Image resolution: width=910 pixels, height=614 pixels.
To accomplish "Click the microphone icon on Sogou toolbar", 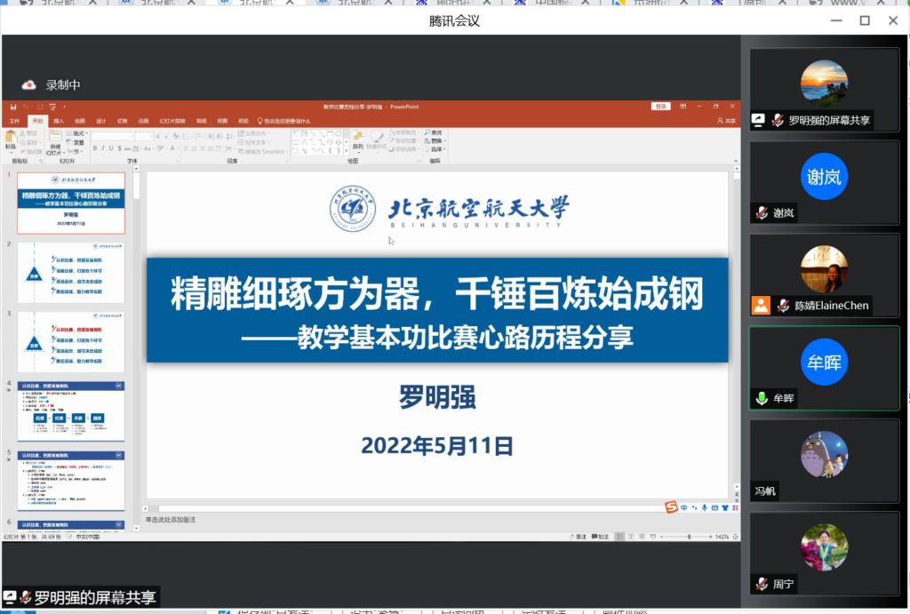I will pos(704,507).
